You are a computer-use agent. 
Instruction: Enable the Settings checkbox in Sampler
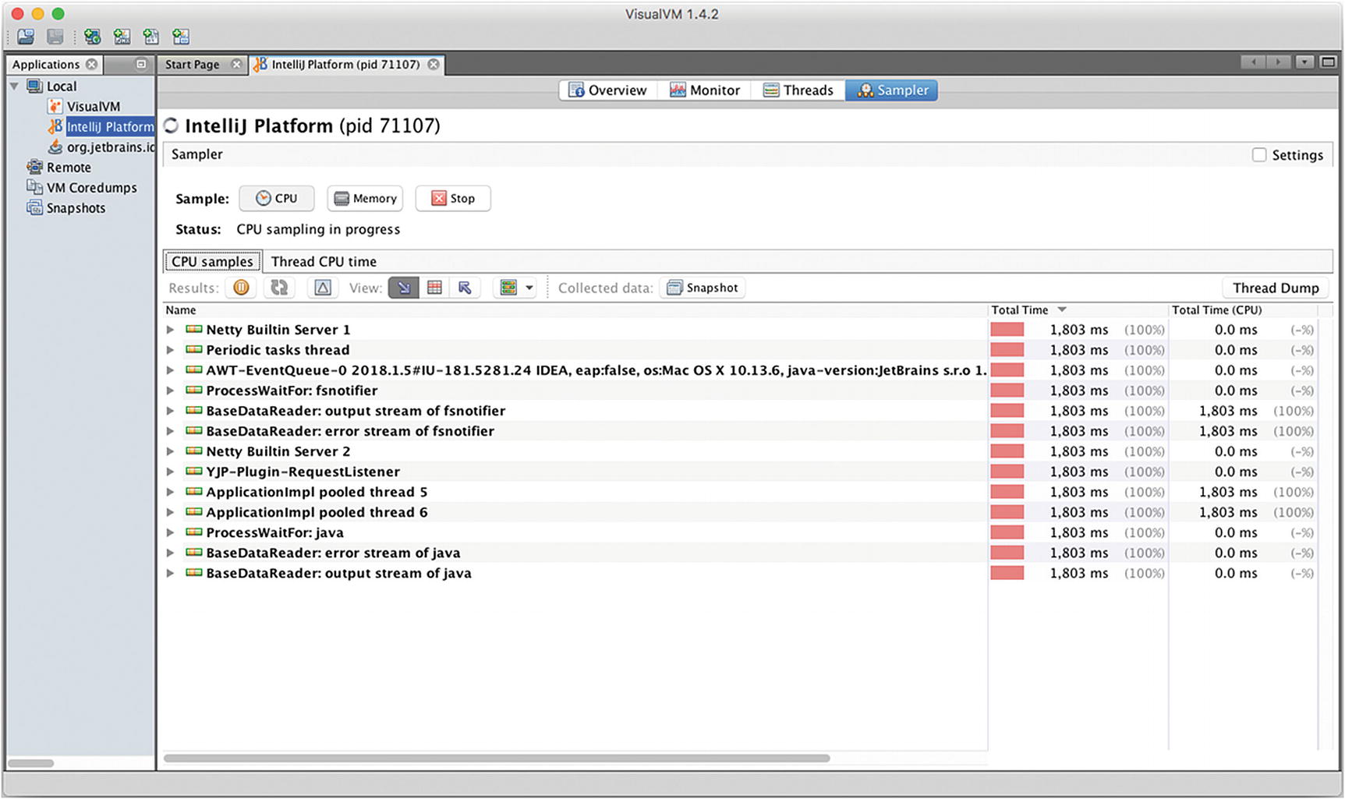(x=1259, y=154)
